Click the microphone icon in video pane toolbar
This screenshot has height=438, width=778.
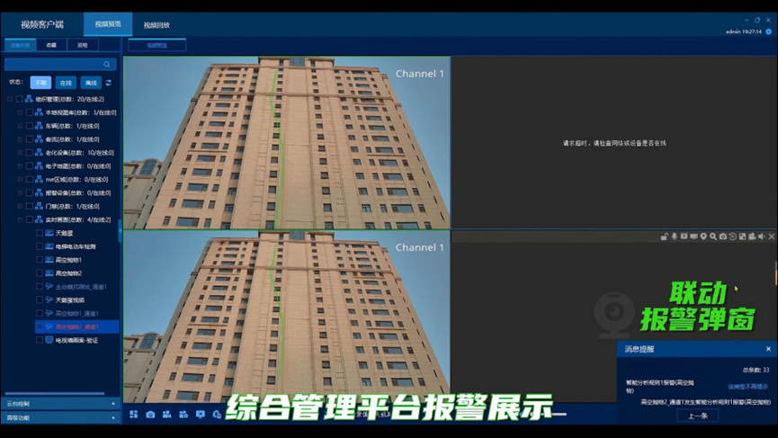pyautogui.click(x=675, y=237)
